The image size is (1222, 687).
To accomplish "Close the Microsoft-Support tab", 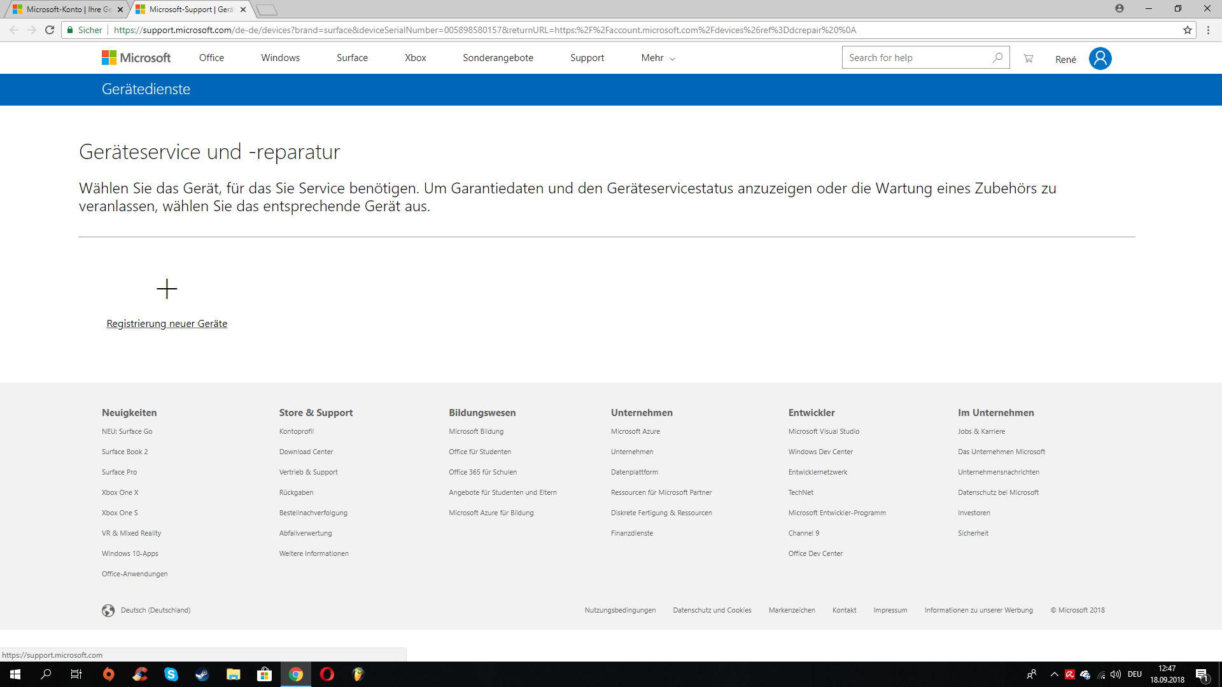I will coord(243,10).
